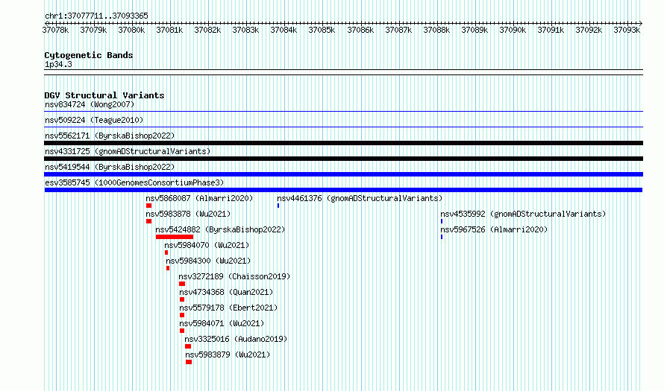Open the nsv3272189 (Chaisson2019) label
The width and height of the screenshot is (664, 391).
[x=234, y=276]
